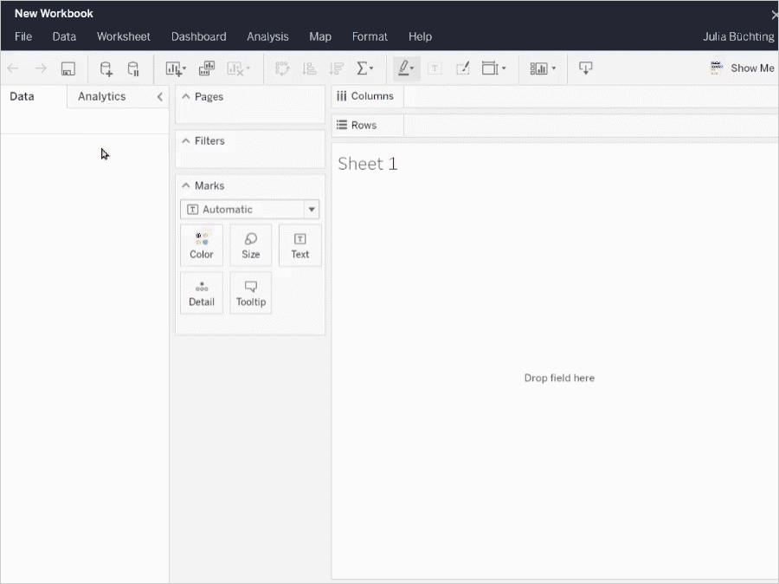779x584 pixels.
Task: Open the Show Me panel
Action: coord(742,67)
